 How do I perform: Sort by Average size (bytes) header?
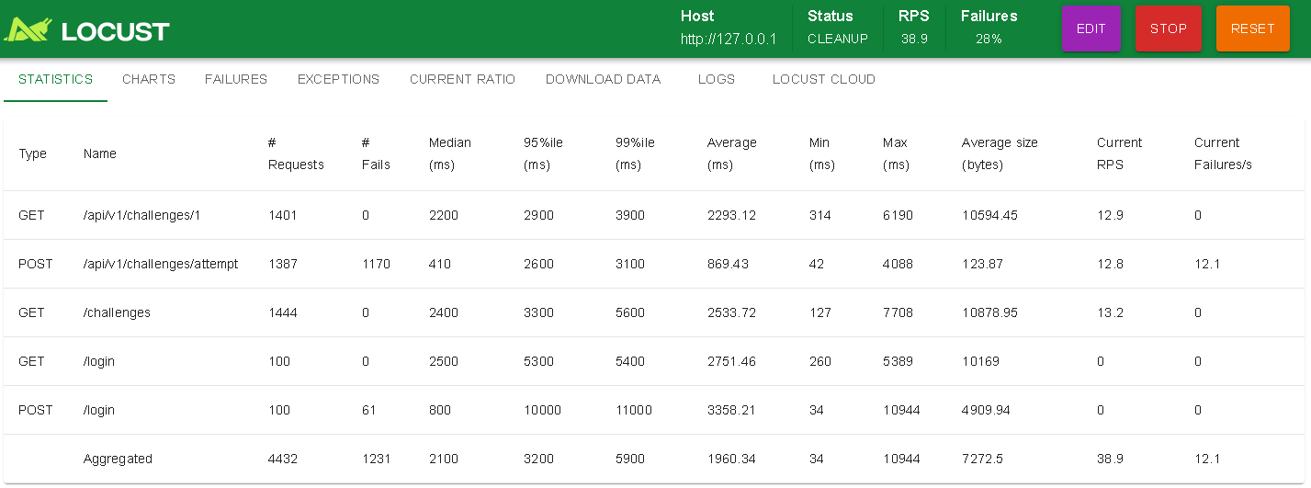click(1000, 153)
